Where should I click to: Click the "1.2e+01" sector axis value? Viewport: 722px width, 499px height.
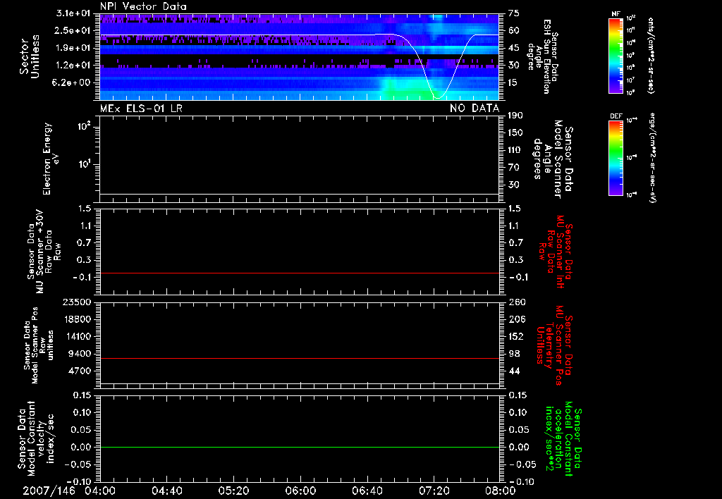click(x=73, y=65)
